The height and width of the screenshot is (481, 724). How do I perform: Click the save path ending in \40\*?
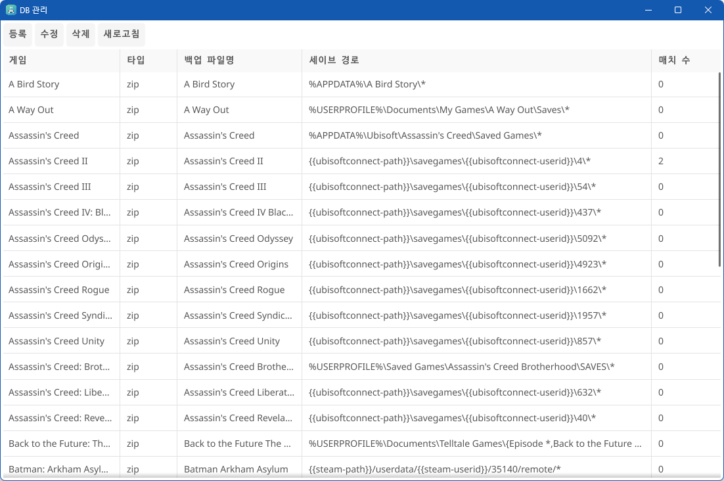[453, 418]
